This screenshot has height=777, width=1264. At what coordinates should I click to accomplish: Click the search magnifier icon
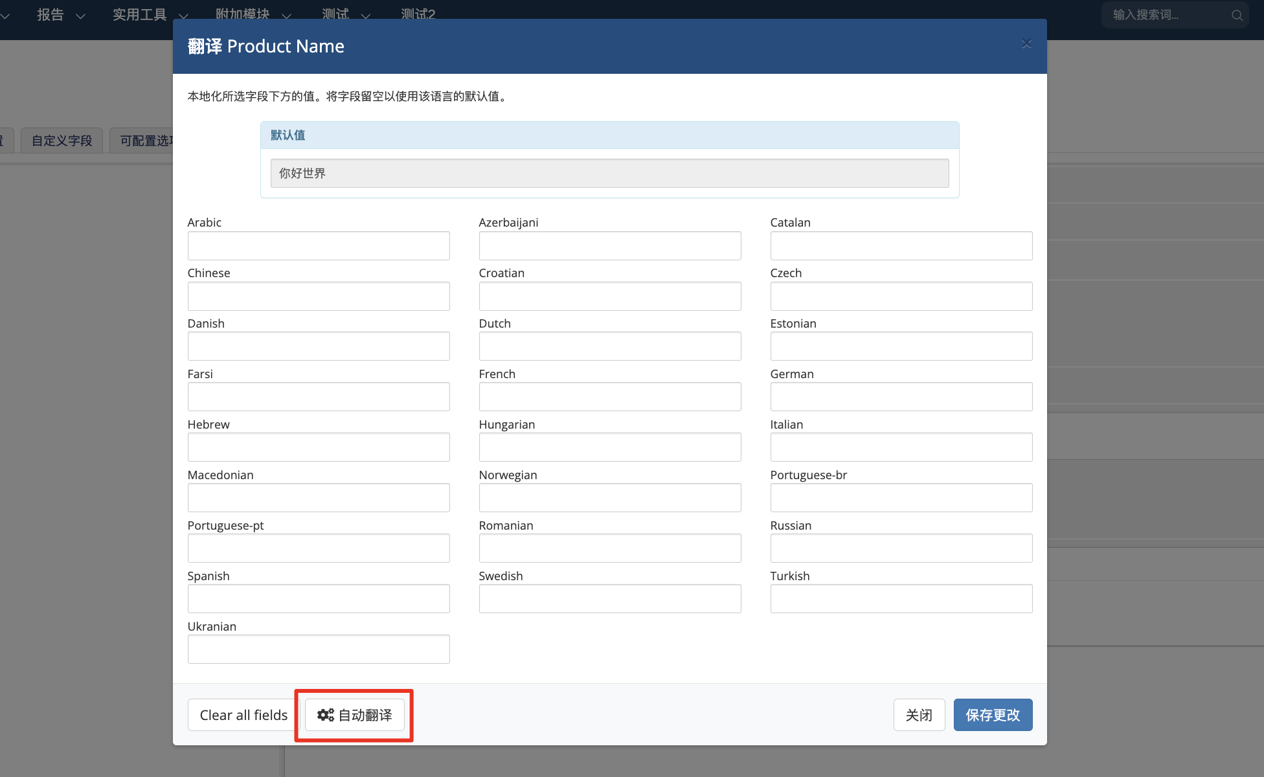click(1237, 15)
